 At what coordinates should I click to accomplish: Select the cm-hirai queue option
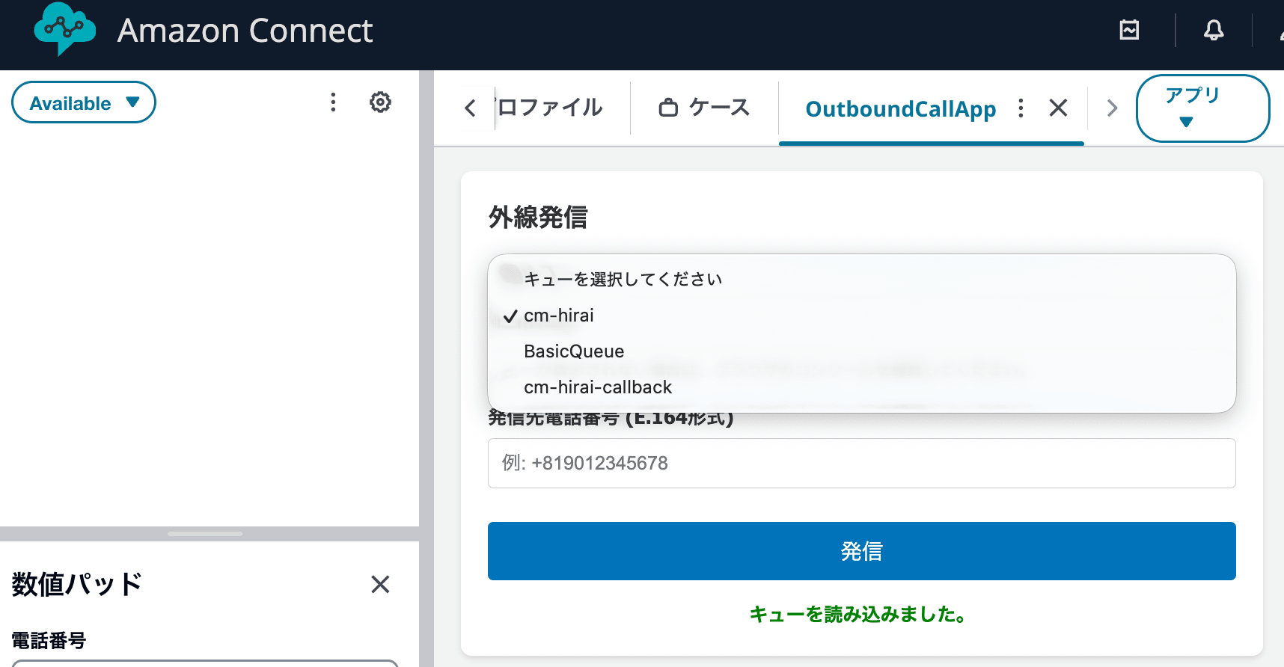point(861,316)
